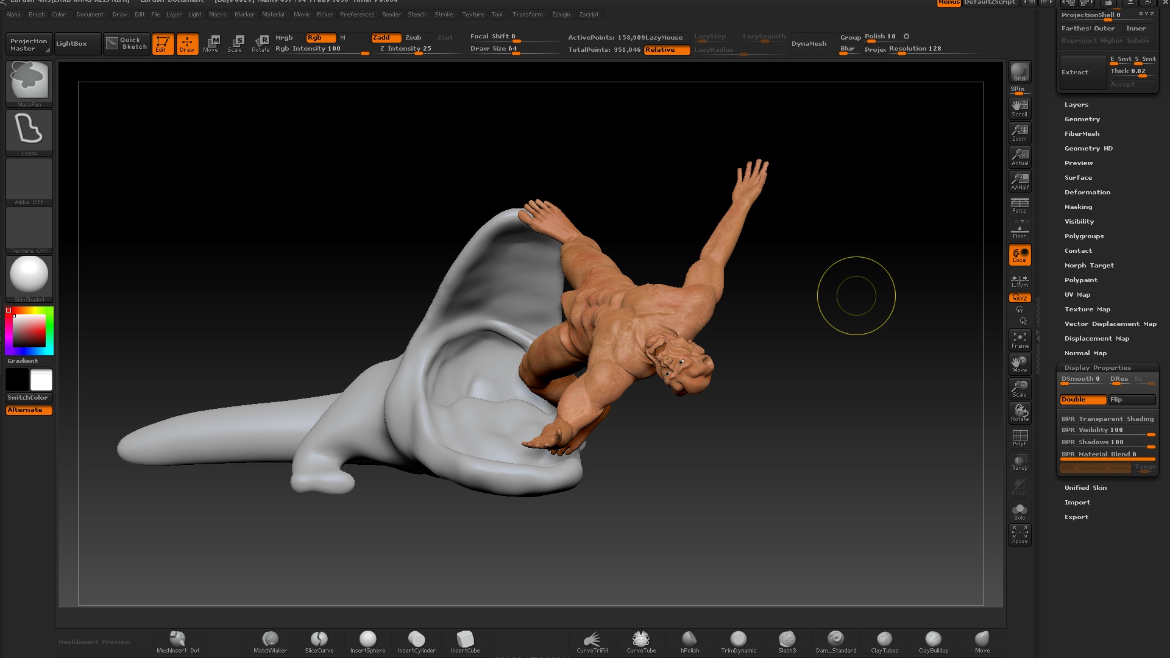Click the Quick Sketch button
The image size is (1170, 658).
click(x=127, y=44)
